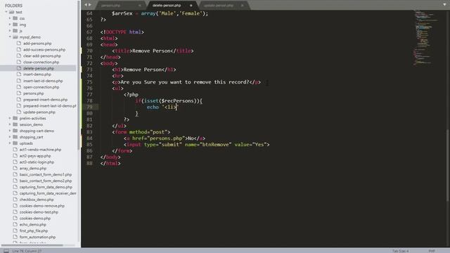Viewport: 450px width, 253px height.
Task: Open cookies-demo-test.php file
Action: [x=39, y=212]
